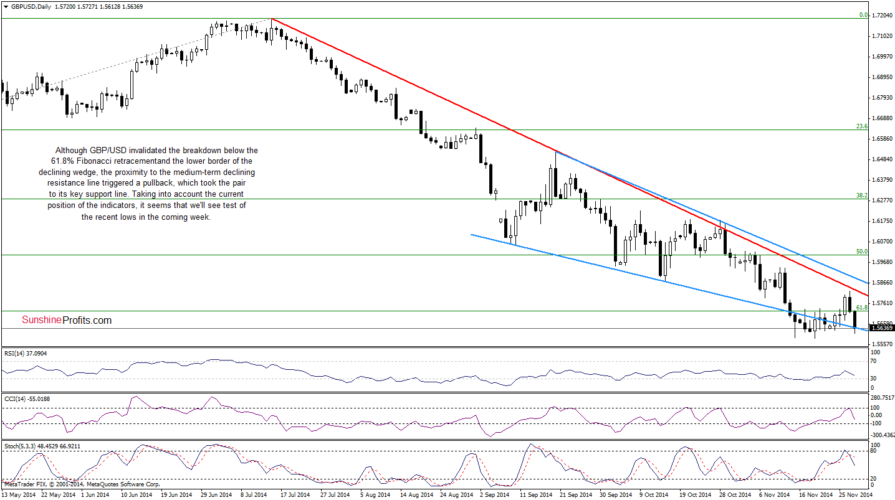Screen dimensions: 895x500
Task: Click the 1.60700 price axis value
Action: click(882, 241)
